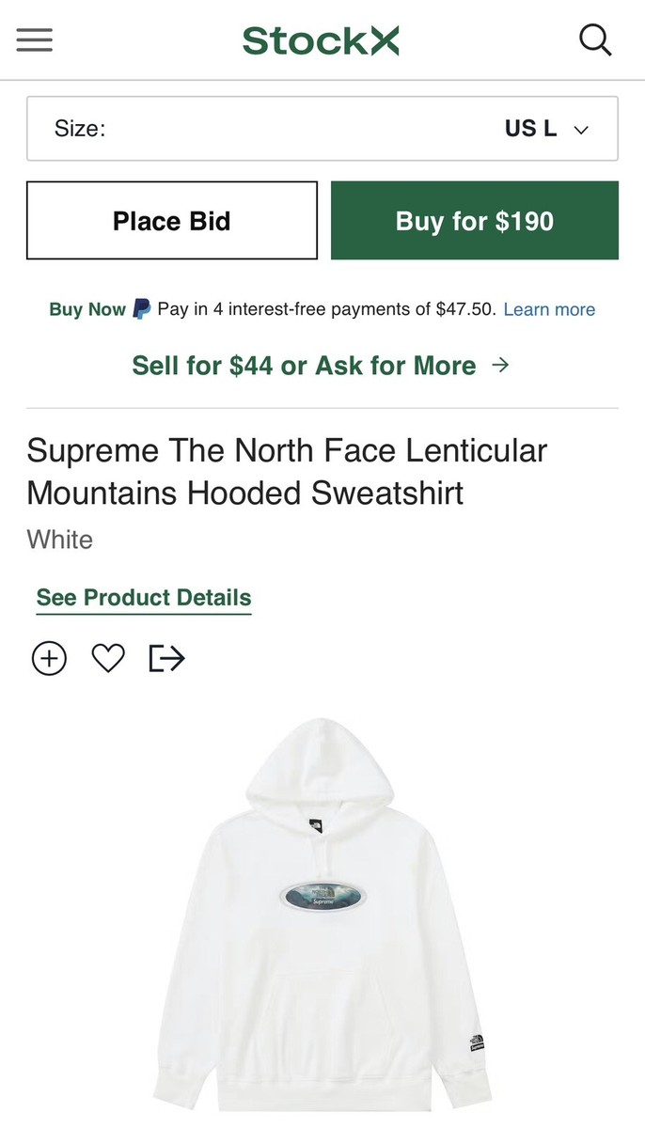
Task: Click the White colorway label
Action: tap(59, 540)
